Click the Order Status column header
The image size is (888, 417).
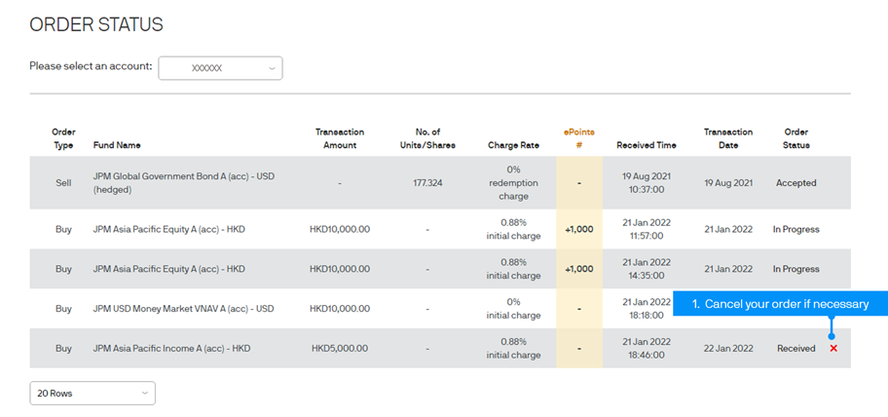pos(796,138)
